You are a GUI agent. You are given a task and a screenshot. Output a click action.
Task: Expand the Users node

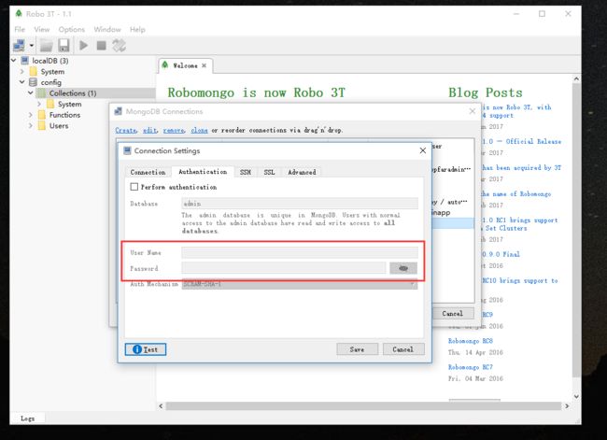coord(31,126)
